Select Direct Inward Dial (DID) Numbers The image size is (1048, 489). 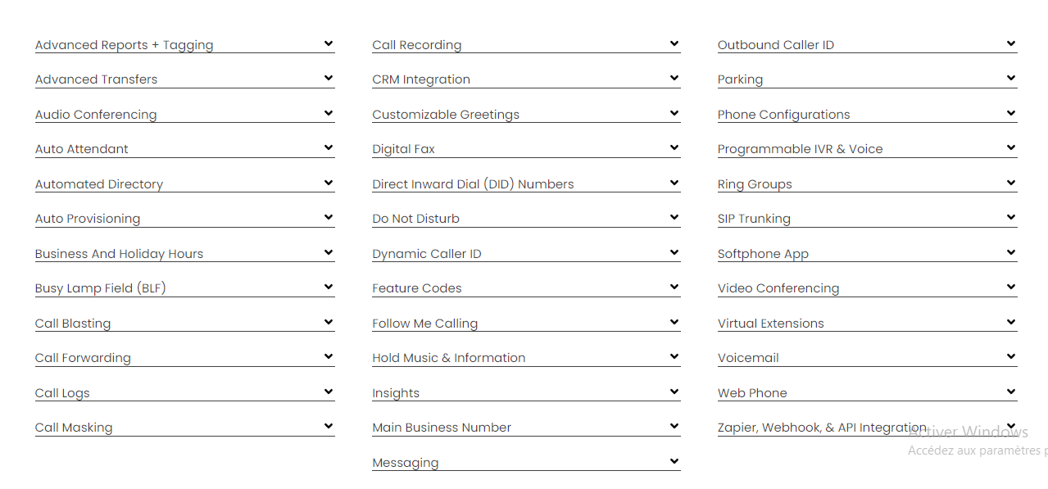tap(473, 184)
